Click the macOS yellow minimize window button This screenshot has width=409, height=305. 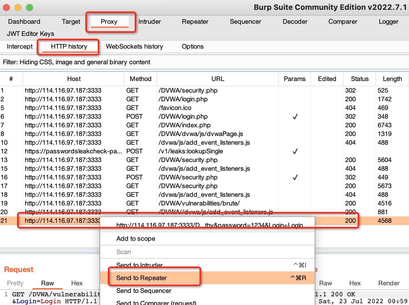coord(18,8)
